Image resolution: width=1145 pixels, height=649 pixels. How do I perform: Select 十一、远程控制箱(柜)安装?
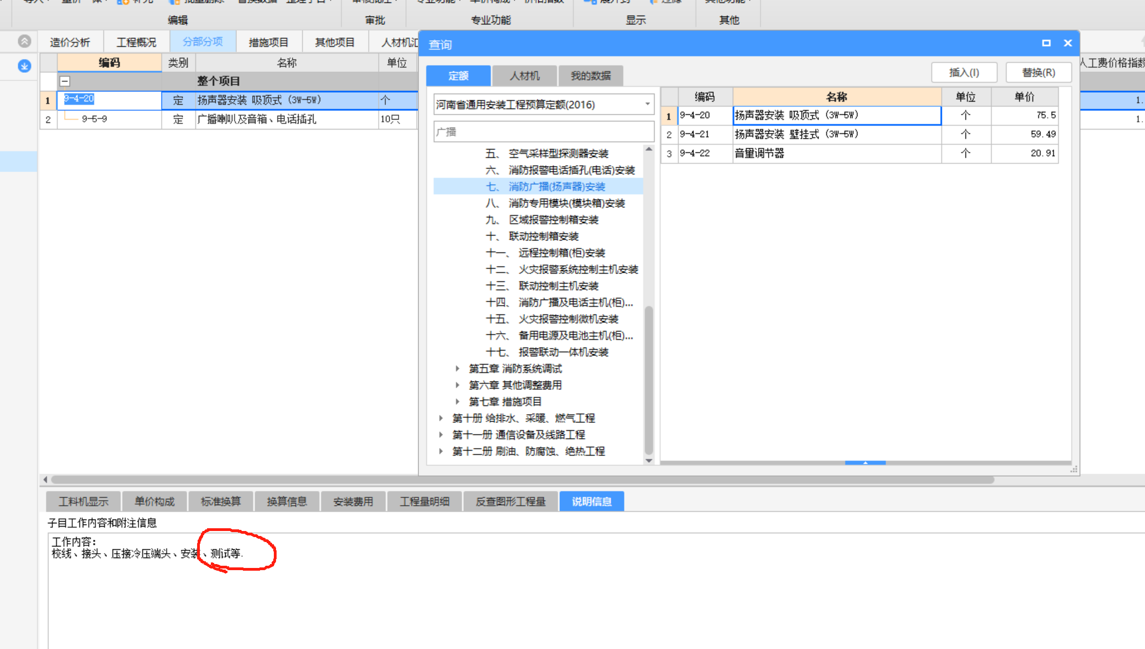point(545,253)
